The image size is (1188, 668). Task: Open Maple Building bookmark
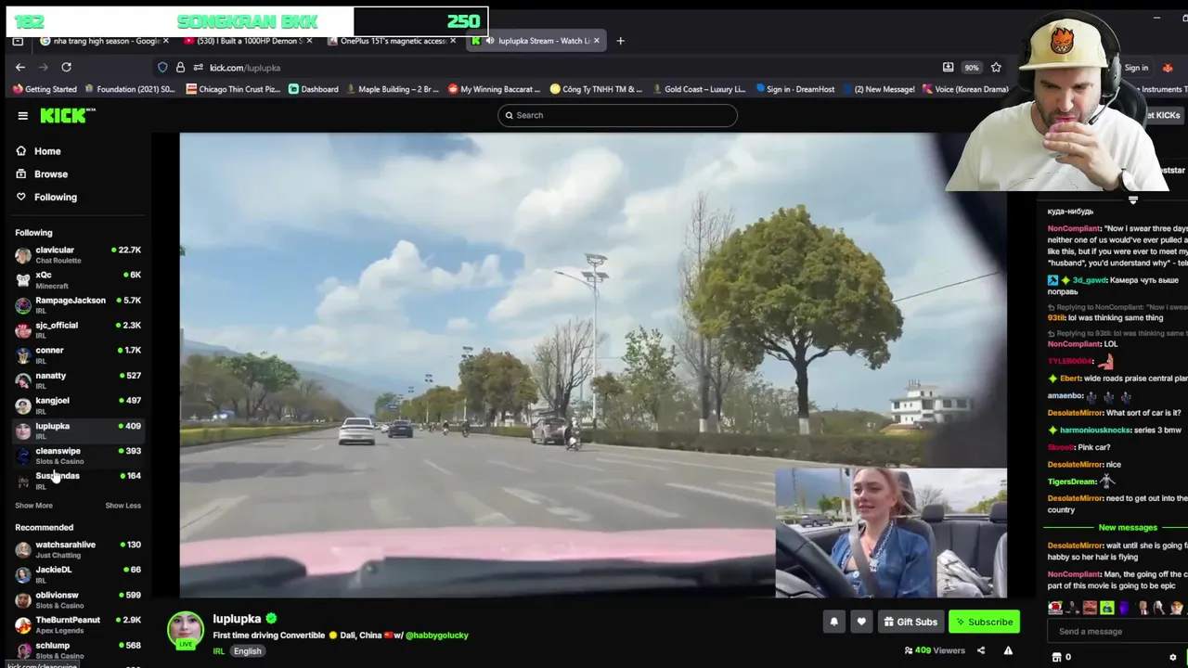click(x=392, y=89)
